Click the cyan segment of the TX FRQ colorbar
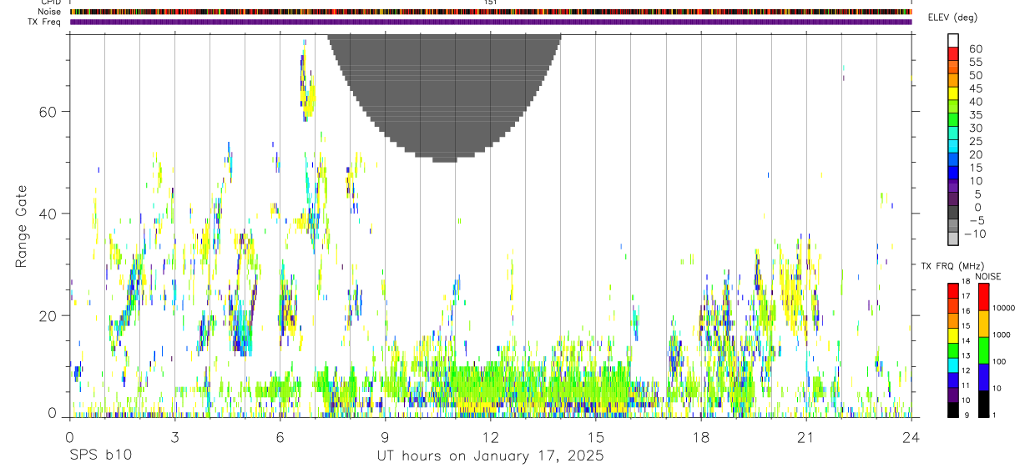 pos(953,365)
